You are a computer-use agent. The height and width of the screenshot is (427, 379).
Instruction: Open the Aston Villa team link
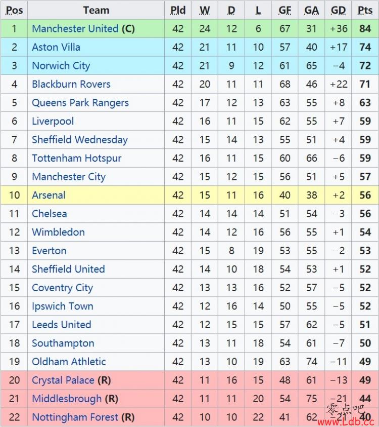coord(56,47)
